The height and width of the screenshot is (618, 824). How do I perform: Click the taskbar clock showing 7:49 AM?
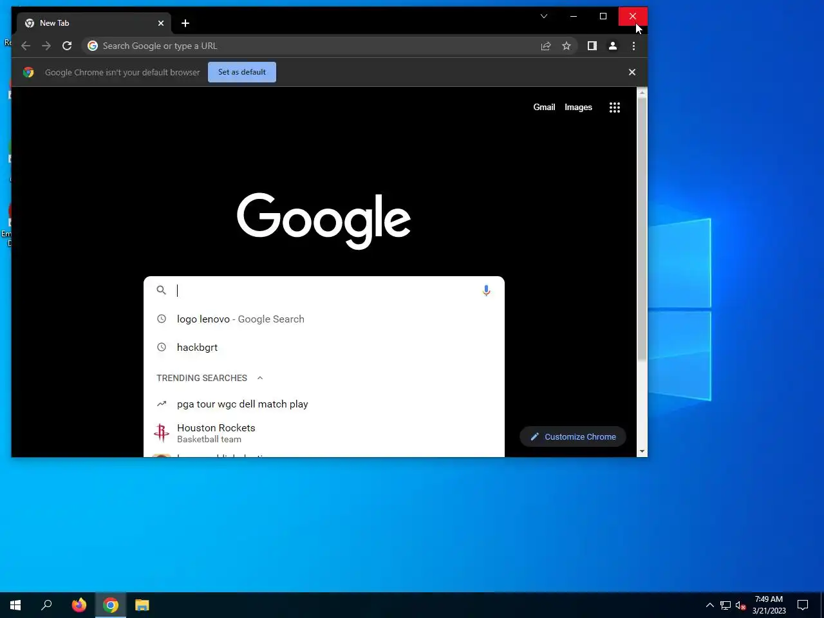(x=769, y=605)
